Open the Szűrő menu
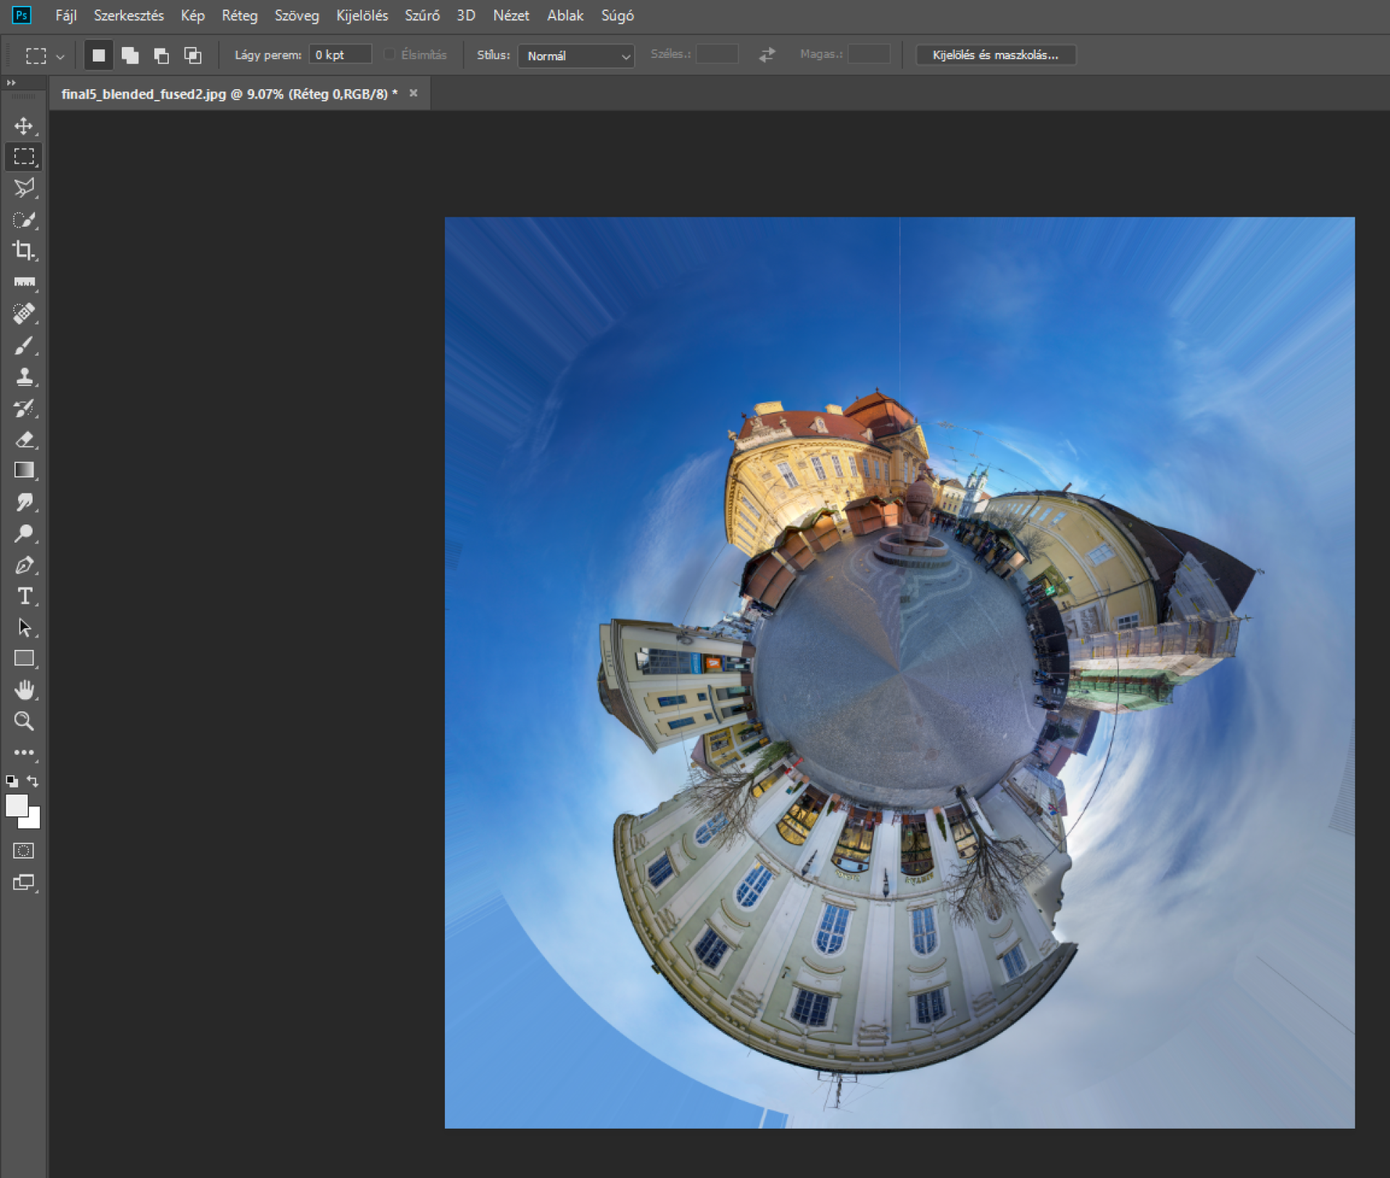Viewport: 1390px width, 1178px height. tap(422, 15)
